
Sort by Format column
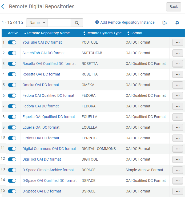click(x=135, y=33)
